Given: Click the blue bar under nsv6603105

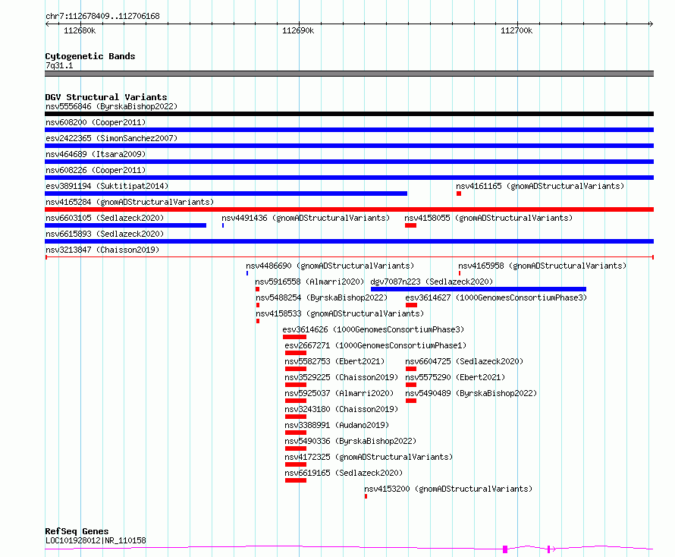Looking at the screenshot, I should (x=125, y=225).
